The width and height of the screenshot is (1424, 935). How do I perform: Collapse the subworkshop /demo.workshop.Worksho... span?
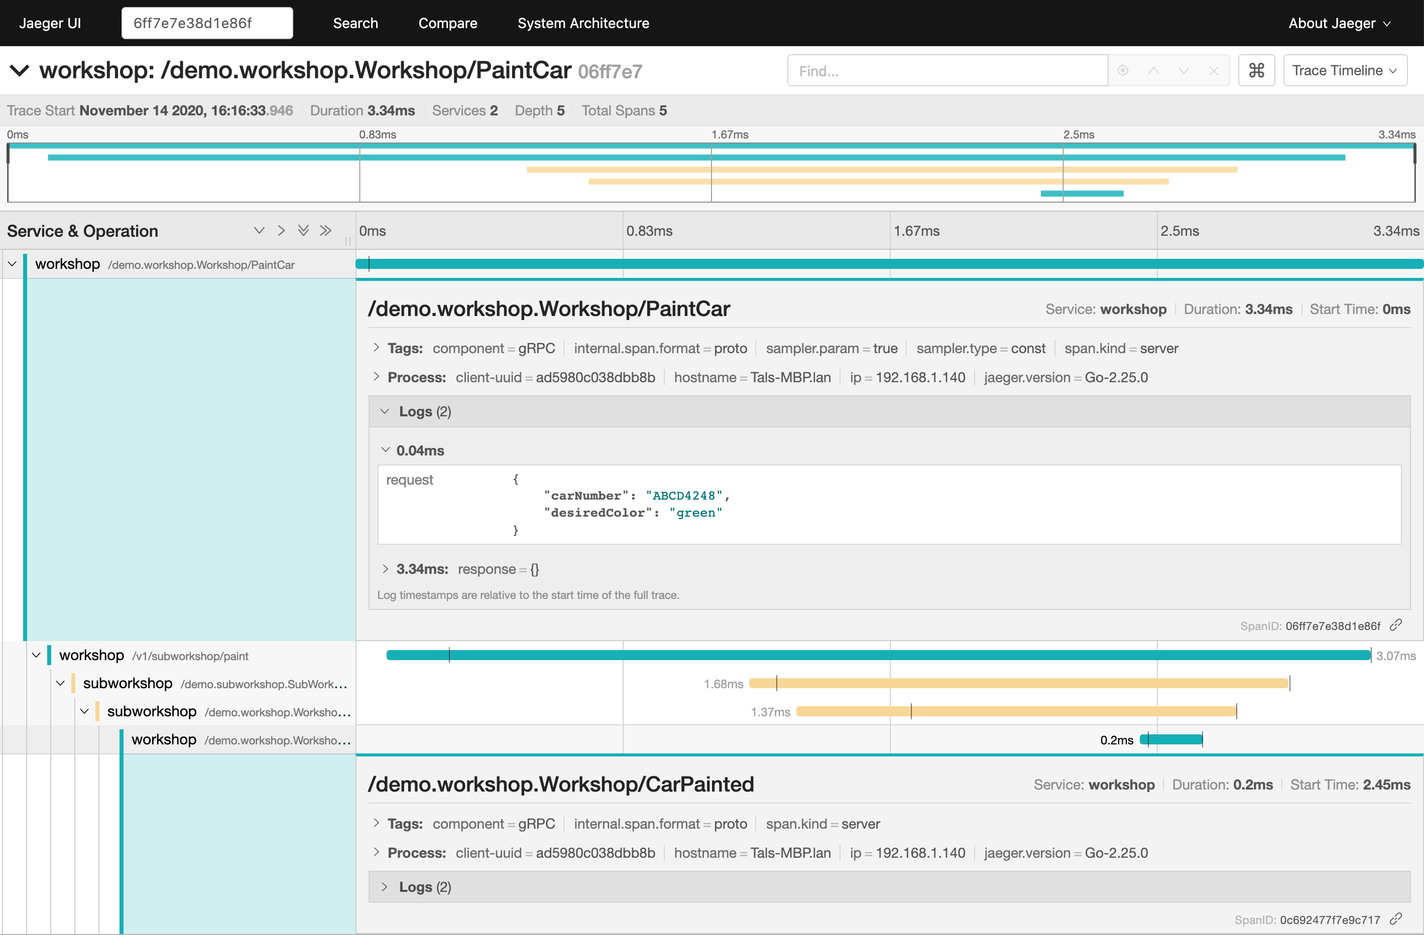tap(84, 711)
